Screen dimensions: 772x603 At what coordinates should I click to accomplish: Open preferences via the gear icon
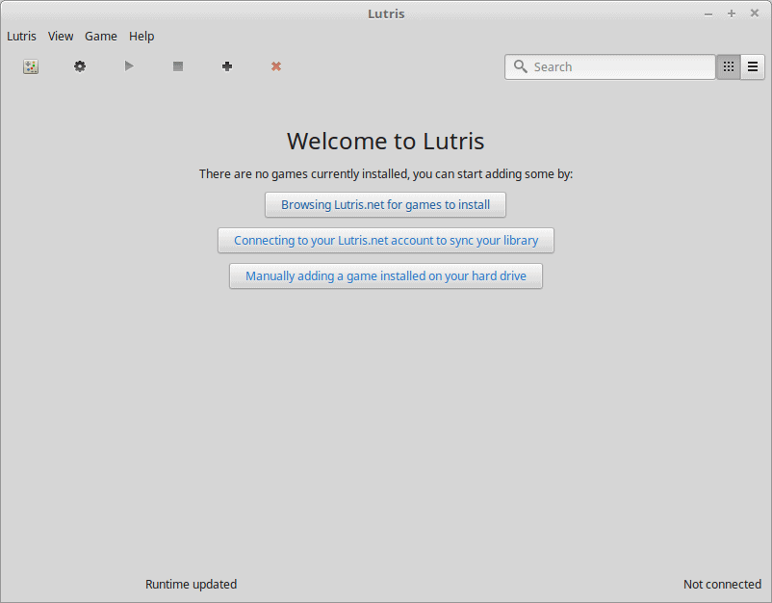80,66
